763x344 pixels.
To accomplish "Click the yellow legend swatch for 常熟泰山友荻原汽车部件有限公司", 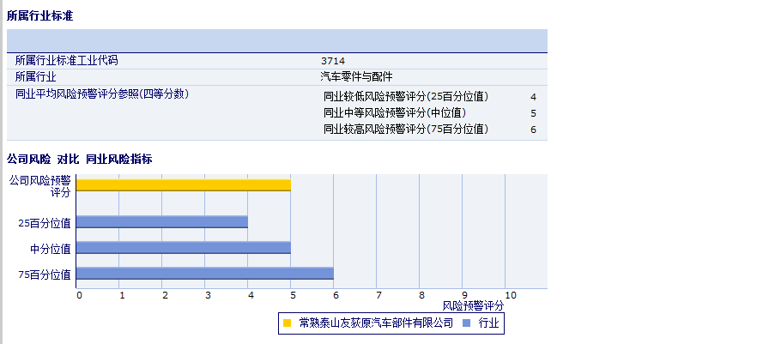I will (288, 323).
